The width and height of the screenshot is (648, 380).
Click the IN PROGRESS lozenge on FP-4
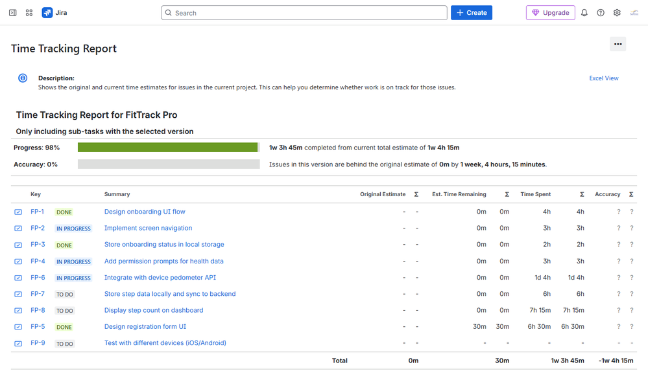point(73,262)
